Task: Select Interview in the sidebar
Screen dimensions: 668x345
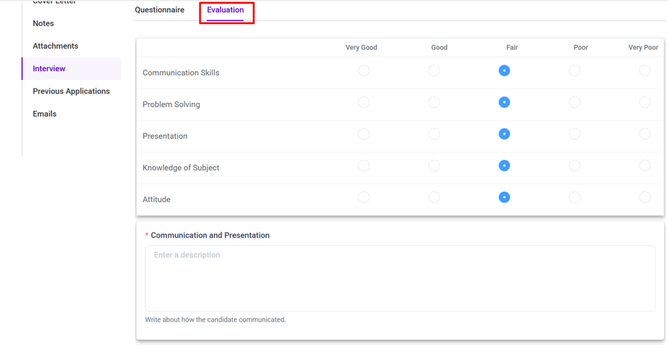Action: pos(49,69)
